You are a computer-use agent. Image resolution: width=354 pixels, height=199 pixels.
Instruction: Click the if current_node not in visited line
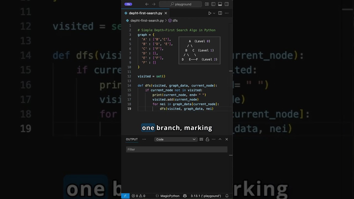pyautogui.click(x=174, y=90)
